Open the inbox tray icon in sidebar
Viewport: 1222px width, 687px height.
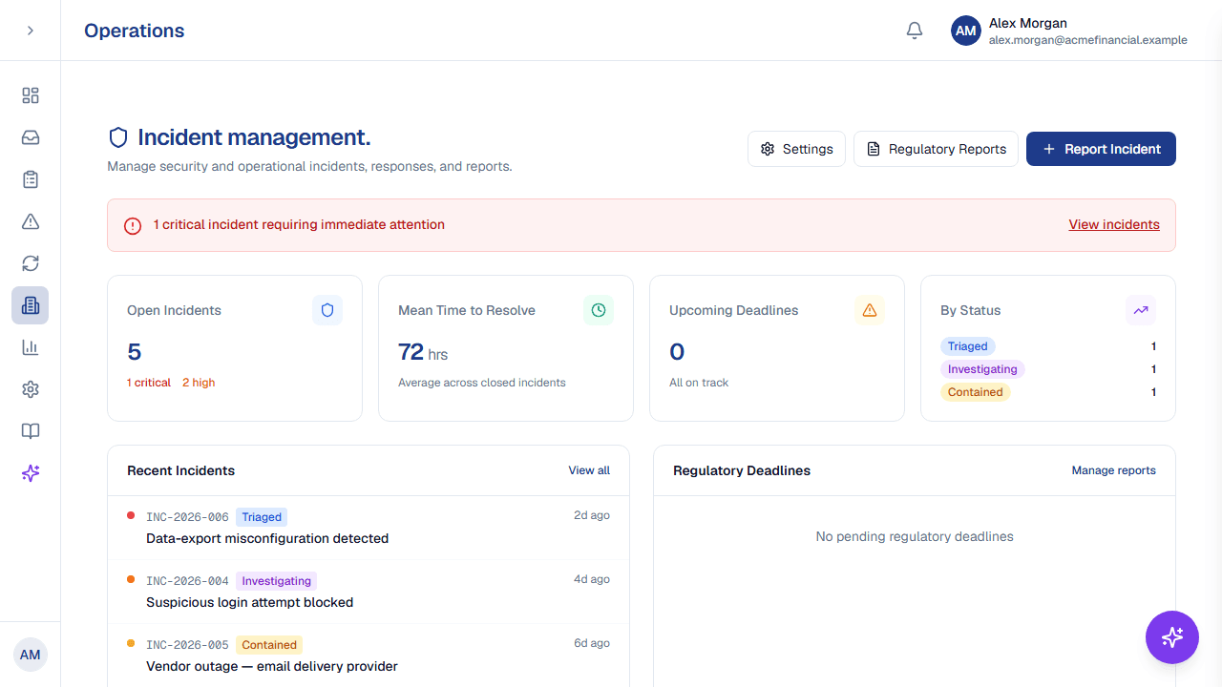point(31,137)
